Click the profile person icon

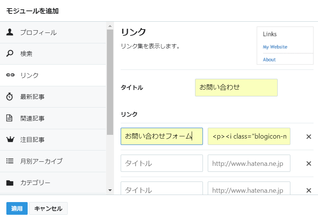10,32
